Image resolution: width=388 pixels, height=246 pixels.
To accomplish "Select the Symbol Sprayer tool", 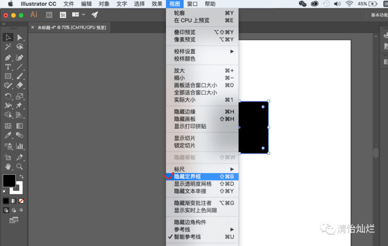I will [8, 146].
